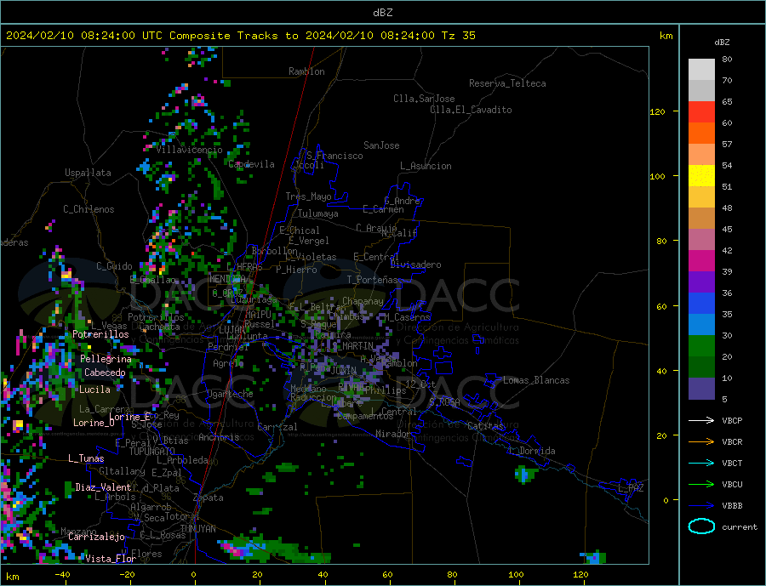
Task: Click the Uspallata map label
Action: (88, 173)
